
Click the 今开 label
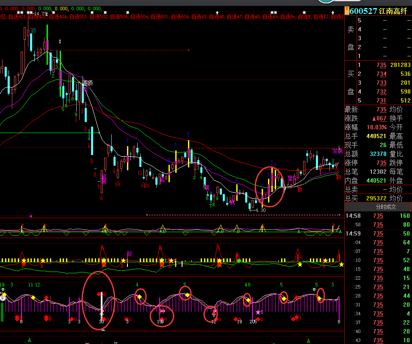coord(396,127)
